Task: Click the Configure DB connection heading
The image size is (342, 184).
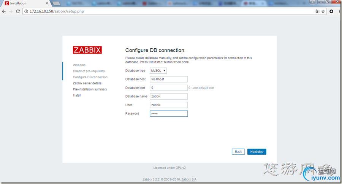Action: [x=155, y=50]
